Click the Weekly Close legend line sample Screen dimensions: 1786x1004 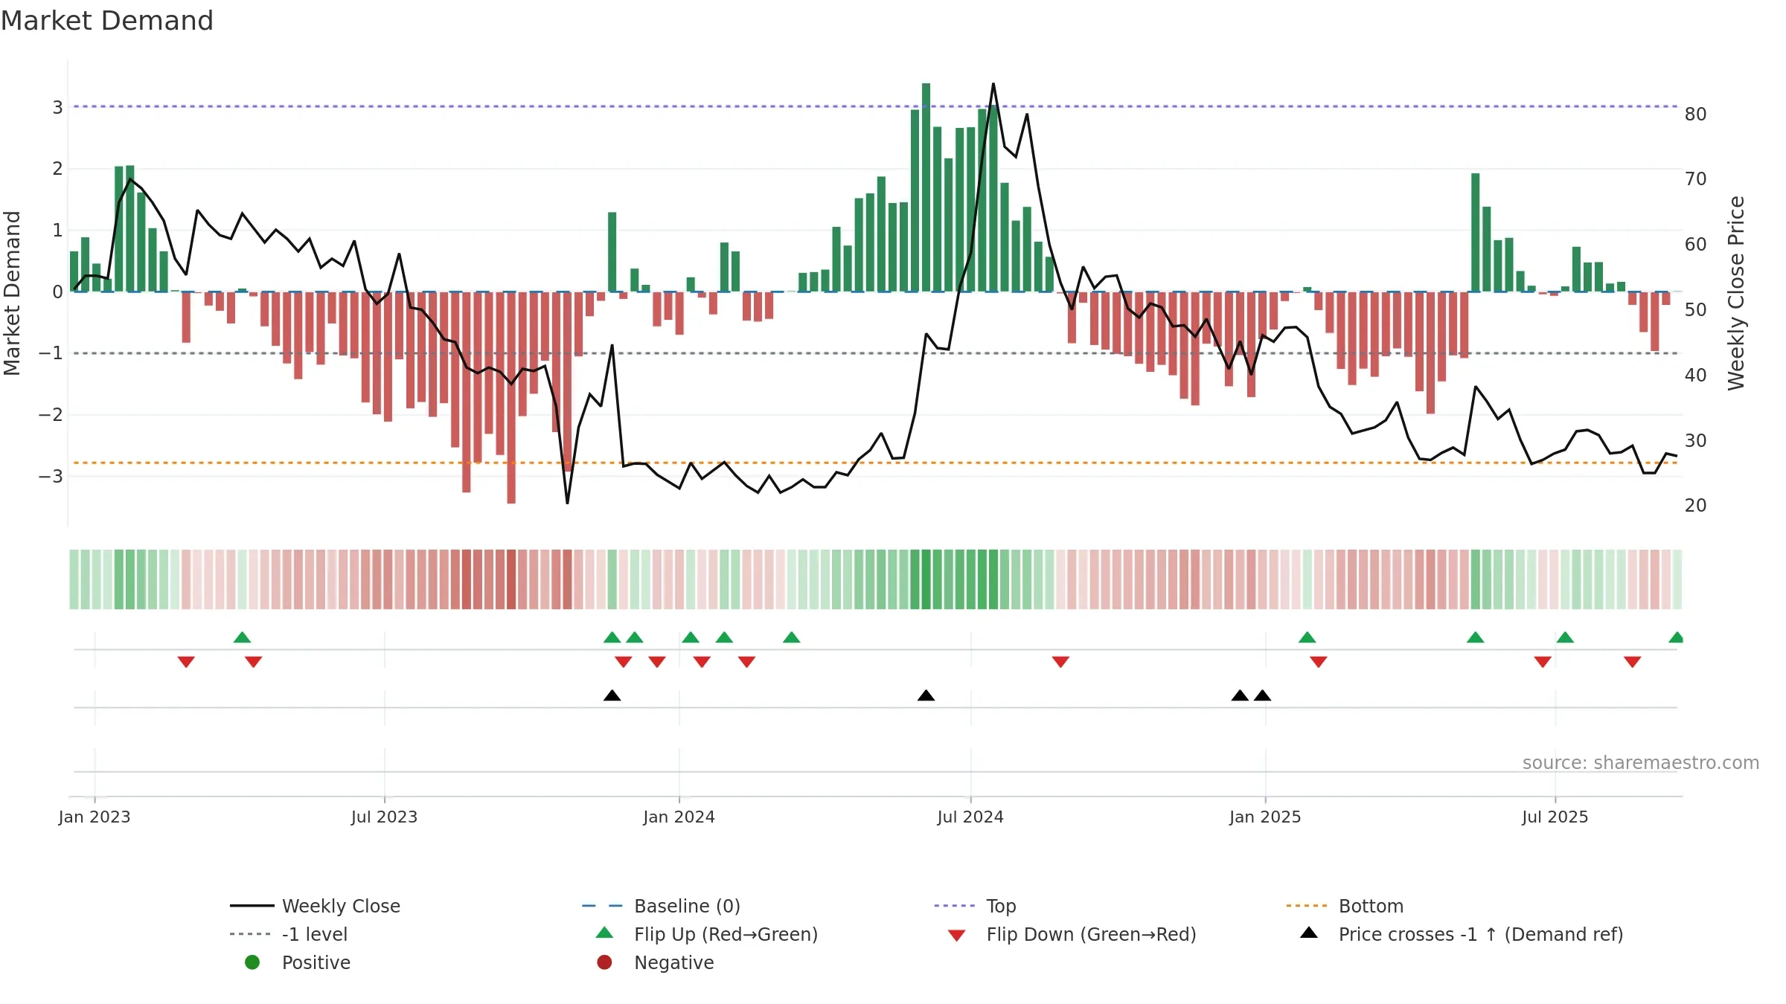(252, 906)
